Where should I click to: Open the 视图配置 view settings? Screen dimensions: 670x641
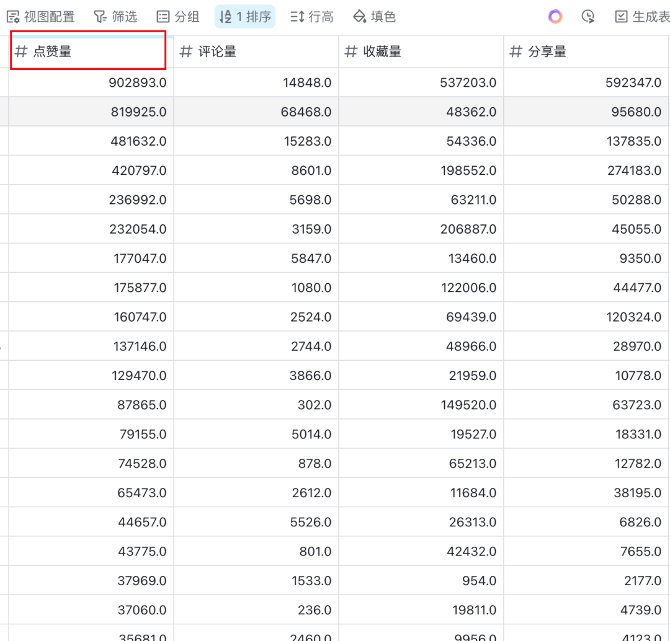coord(40,17)
